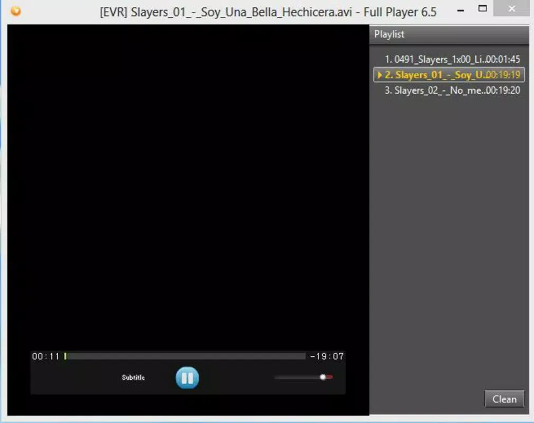
Task: Click the green playback position marker
Action: [66, 356]
